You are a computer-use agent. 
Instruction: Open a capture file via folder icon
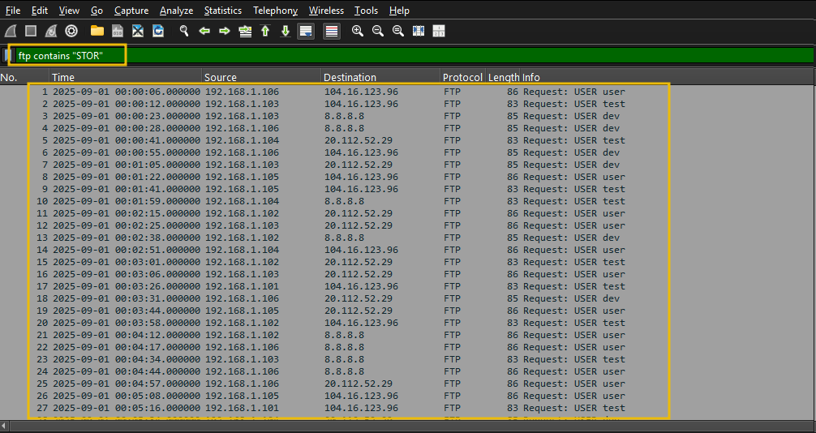[97, 32]
